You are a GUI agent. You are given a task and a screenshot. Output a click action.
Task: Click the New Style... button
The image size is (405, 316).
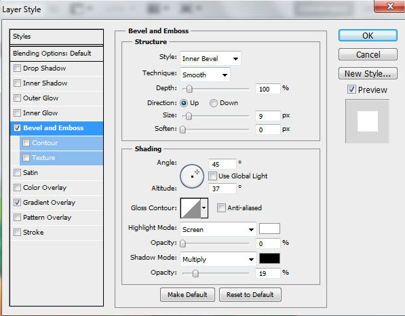[x=368, y=74]
